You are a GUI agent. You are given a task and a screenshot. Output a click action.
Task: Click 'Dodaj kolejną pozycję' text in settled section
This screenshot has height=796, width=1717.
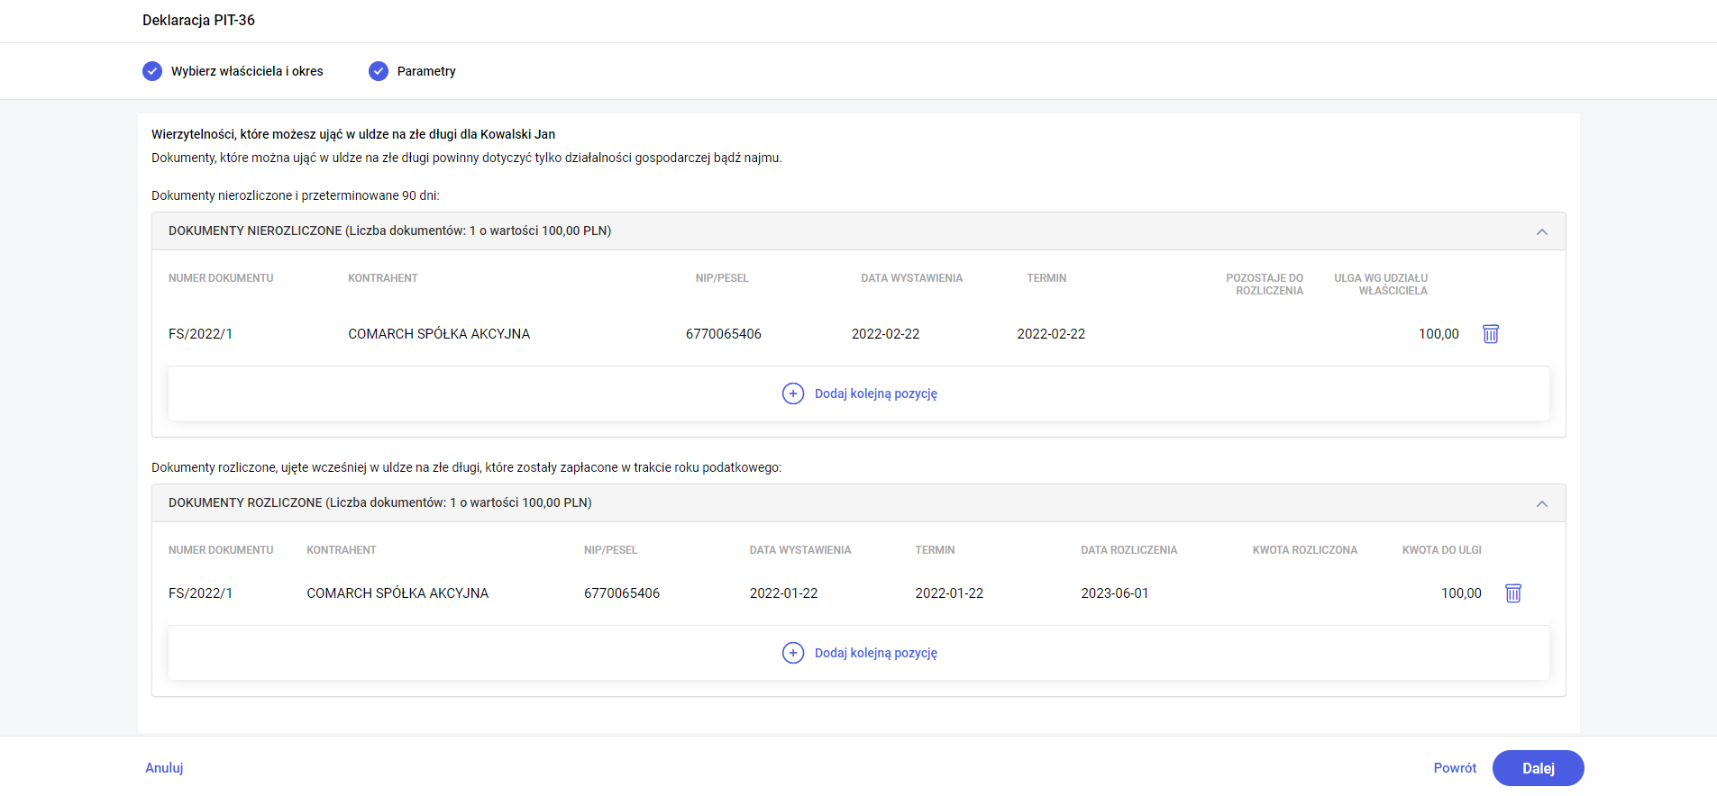tap(875, 653)
